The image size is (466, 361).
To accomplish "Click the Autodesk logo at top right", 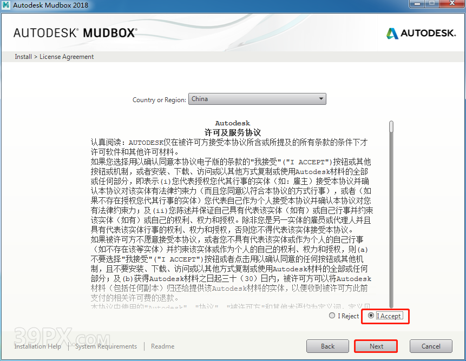I will pyautogui.click(x=421, y=34).
